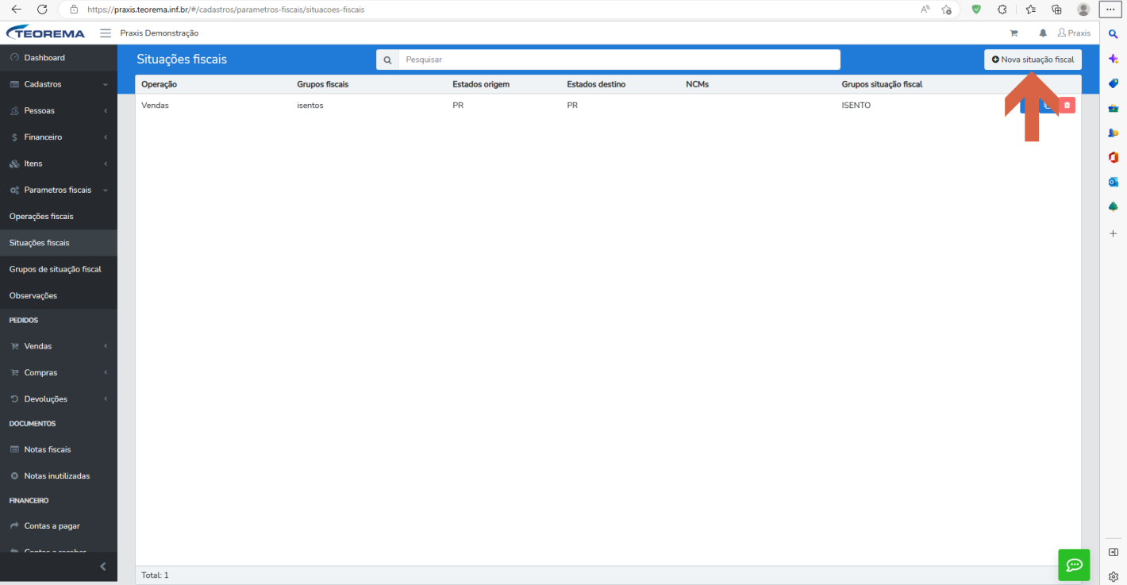This screenshot has width=1127, height=585.
Task: Open the green chat widget
Action: click(1074, 564)
